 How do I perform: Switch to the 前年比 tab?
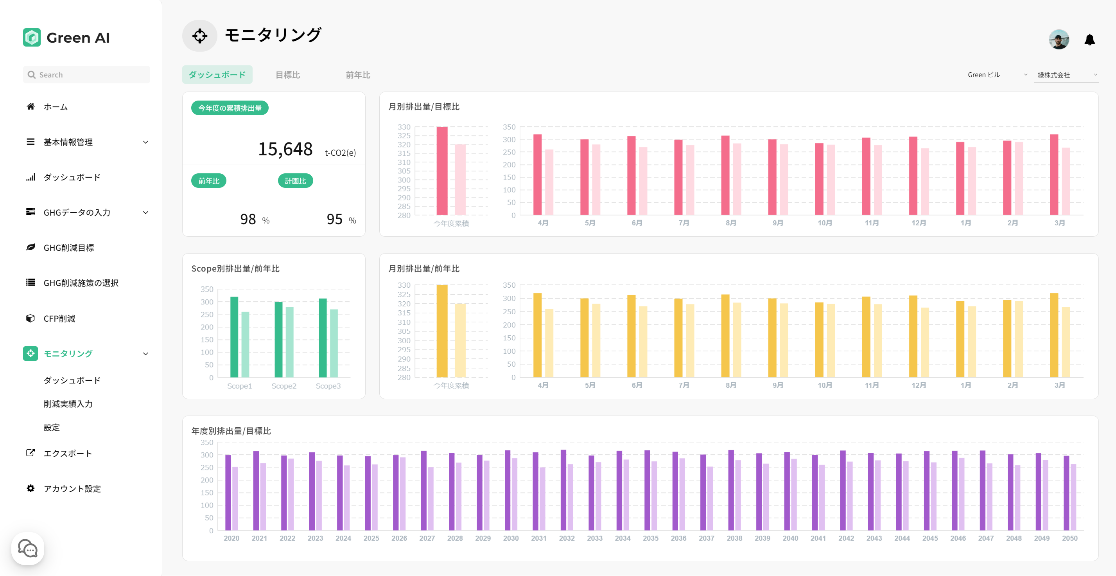[358, 75]
